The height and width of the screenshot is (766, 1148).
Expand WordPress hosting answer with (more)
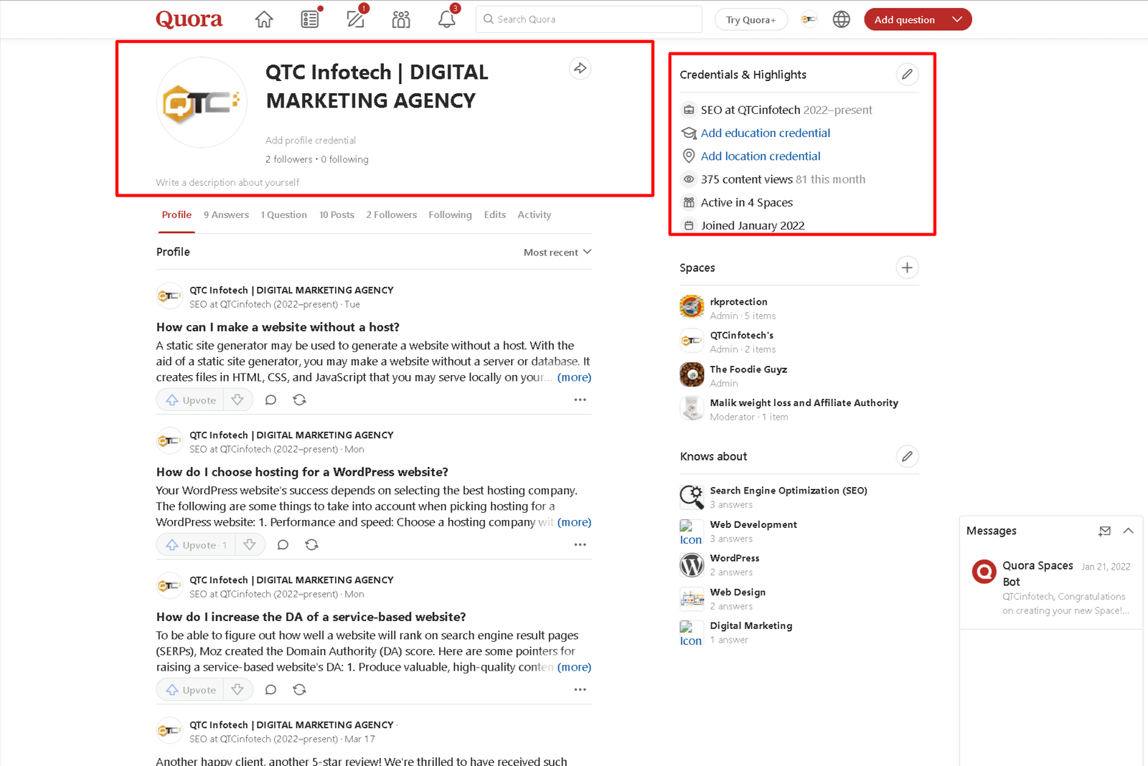point(574,522)
